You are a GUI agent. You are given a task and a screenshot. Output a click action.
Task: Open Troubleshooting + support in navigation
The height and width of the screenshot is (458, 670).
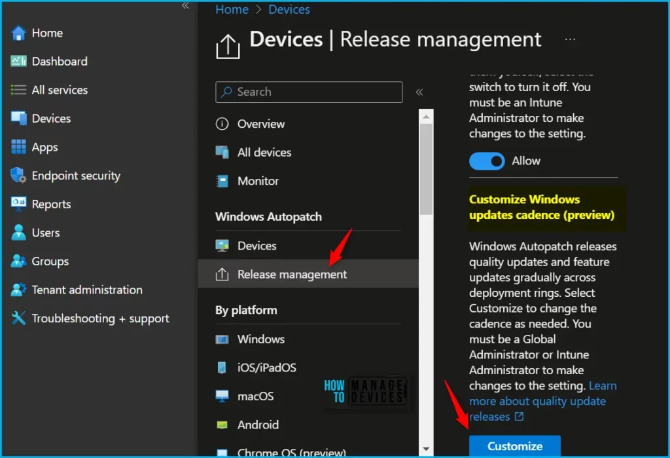(100, 318)
